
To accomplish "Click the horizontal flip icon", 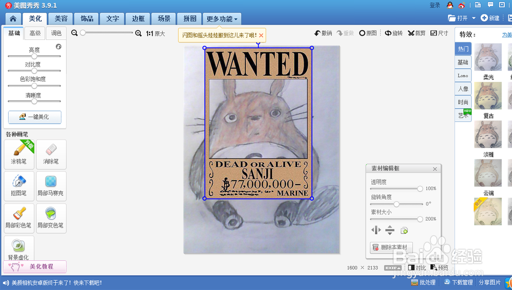I will [x=376, y=230].
